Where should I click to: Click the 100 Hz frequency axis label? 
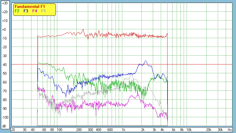point(59,130)
